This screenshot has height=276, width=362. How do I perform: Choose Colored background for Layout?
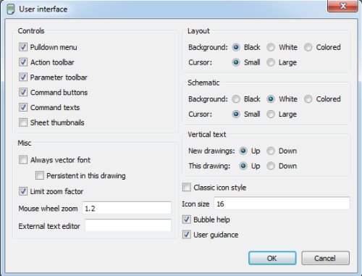point(308,47)
